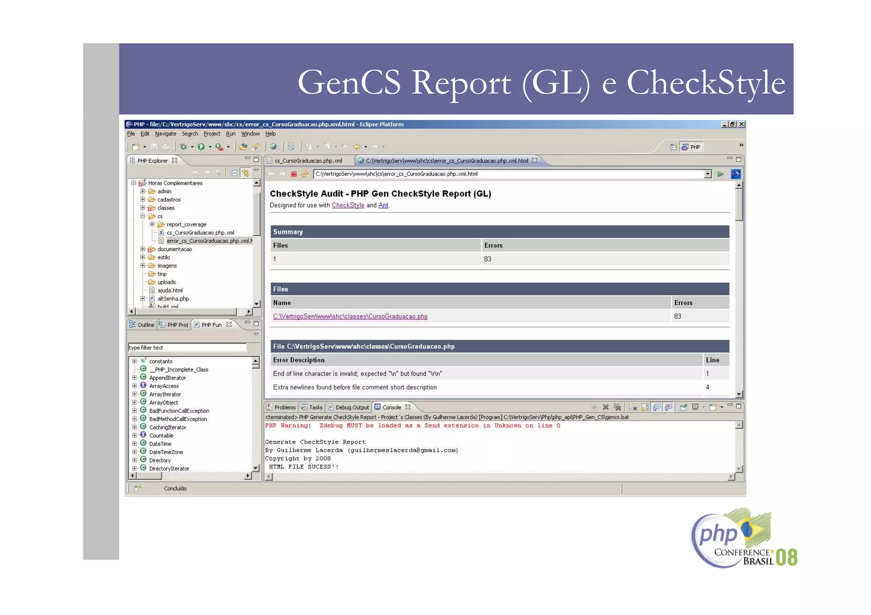The image size is (871, 615).
Task: Toggle Link with Editor in PHP Explorer
Action: 245,173
